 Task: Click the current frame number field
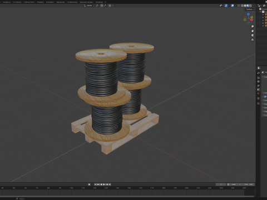221,184
